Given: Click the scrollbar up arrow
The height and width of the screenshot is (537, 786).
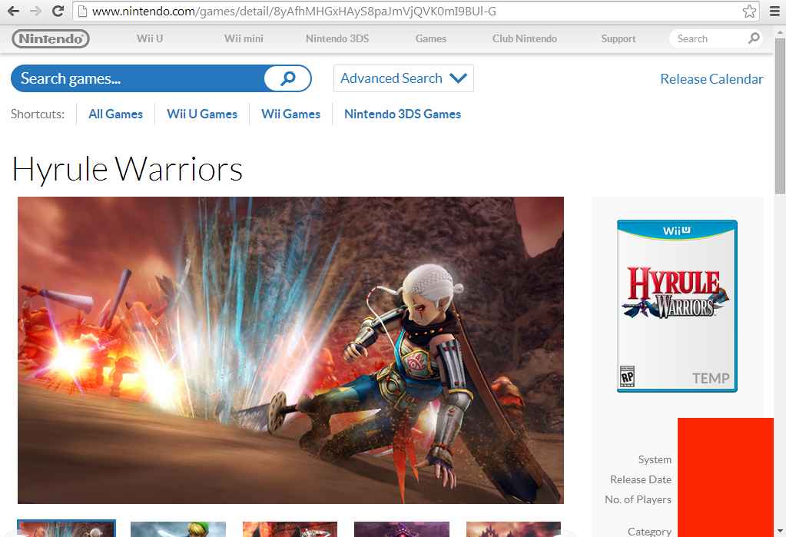Looking at the screenshot, I should pyautogui.click(x=780, y=32).
